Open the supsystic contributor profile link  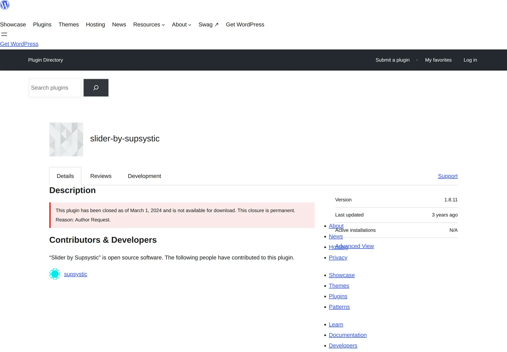point(76,274)
